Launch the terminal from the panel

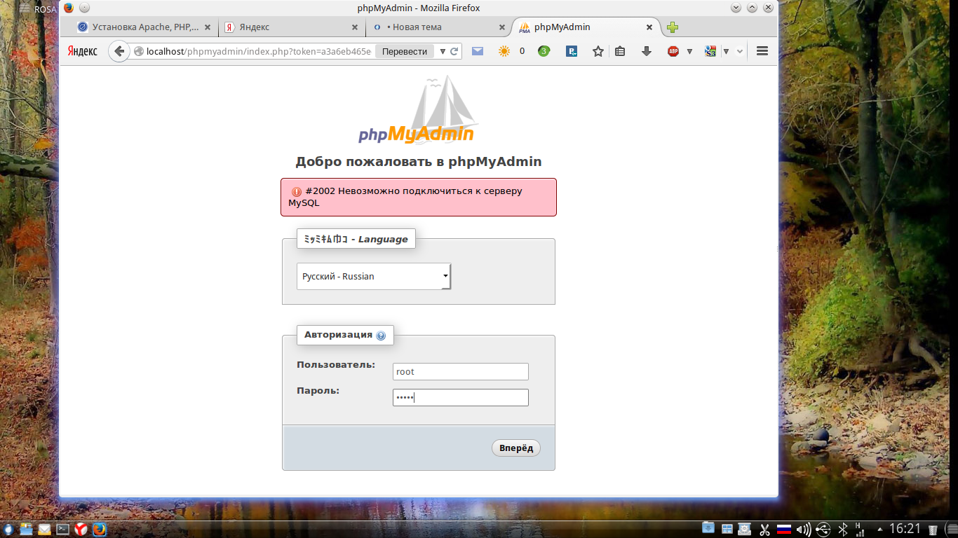click(62, 529)
